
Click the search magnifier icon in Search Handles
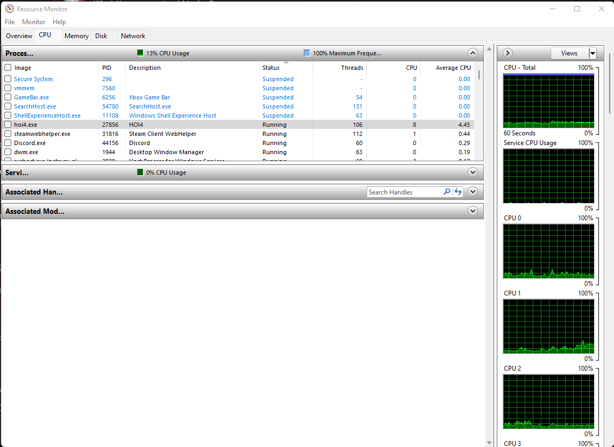coord(447,192)
